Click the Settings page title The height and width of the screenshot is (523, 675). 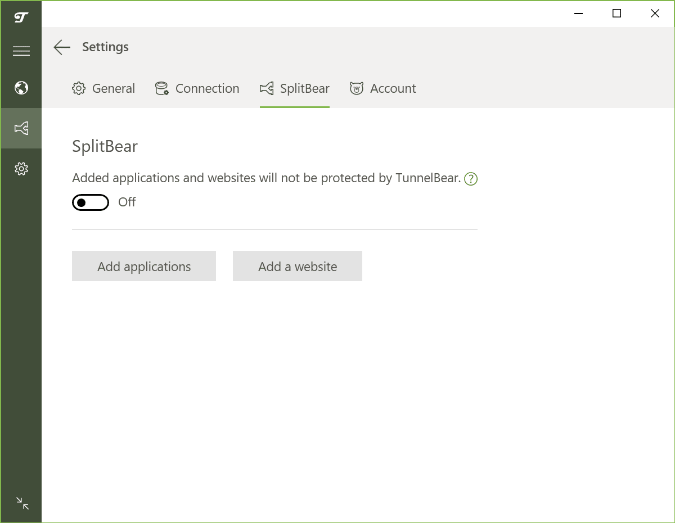(105, 47)
